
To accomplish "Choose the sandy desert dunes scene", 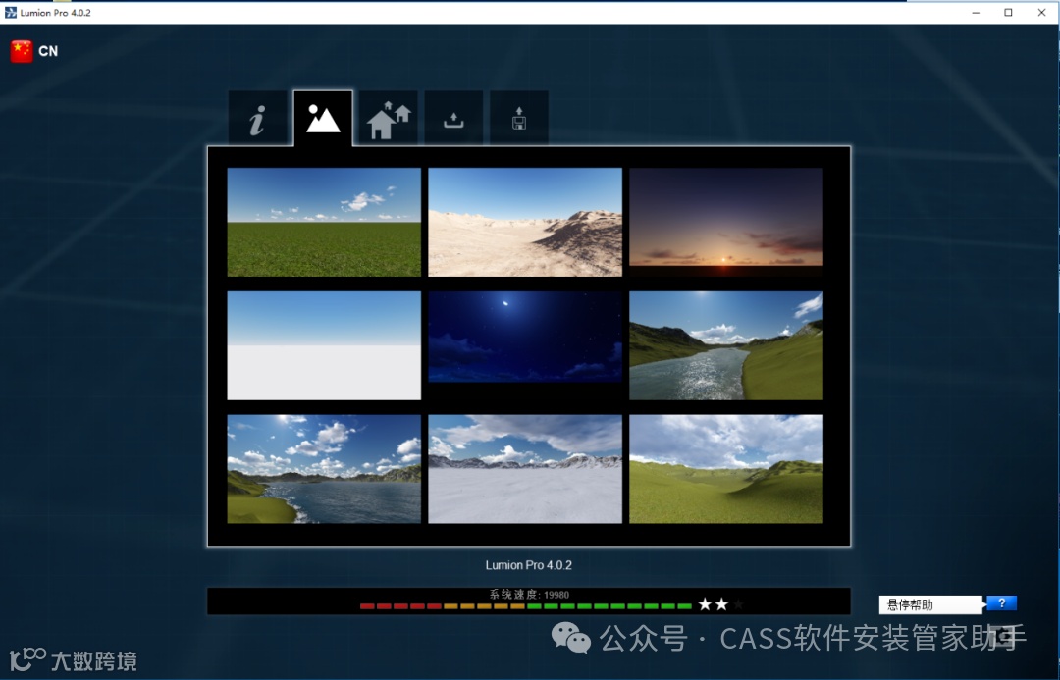I will pyautogui.click(x=525, y=222).
